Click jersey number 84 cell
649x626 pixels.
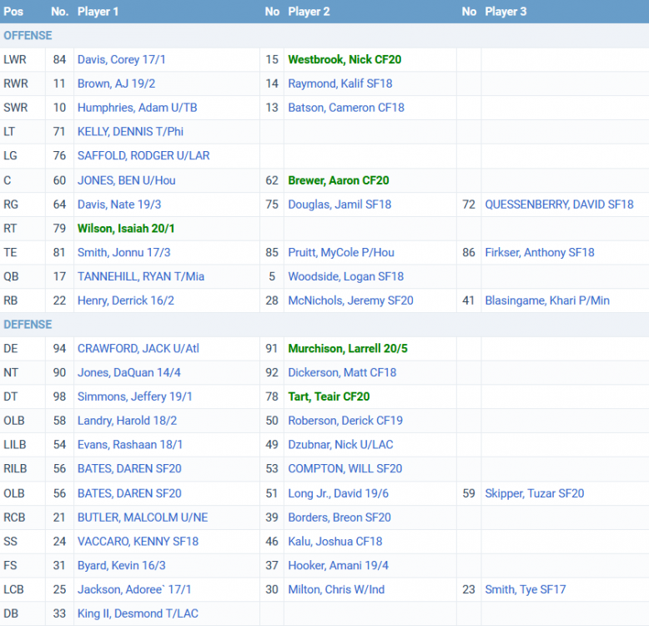[59, 59]
